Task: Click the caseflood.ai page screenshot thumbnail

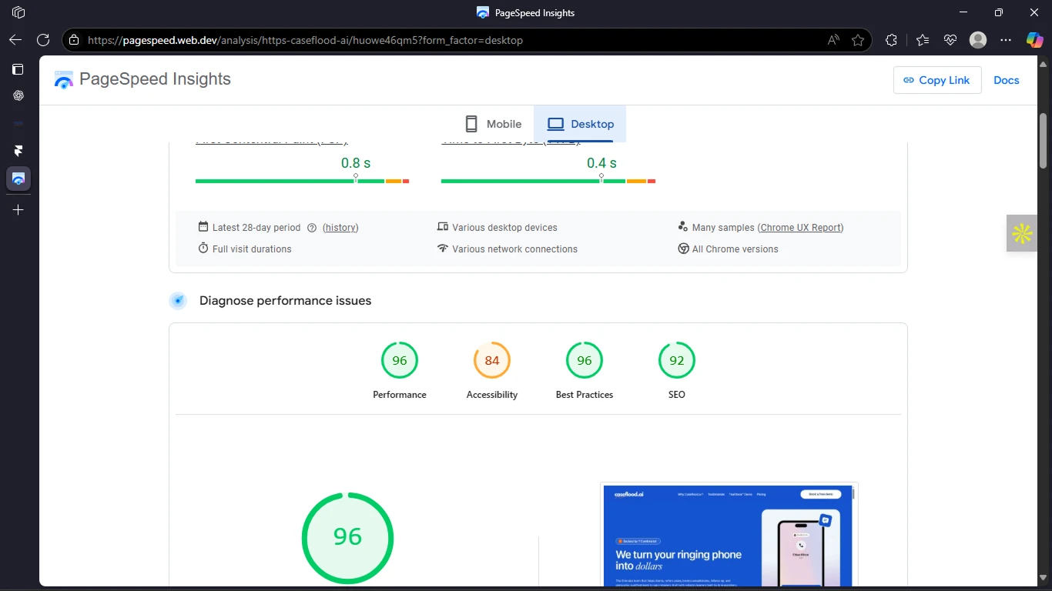Action: click(x=729, y=535)
